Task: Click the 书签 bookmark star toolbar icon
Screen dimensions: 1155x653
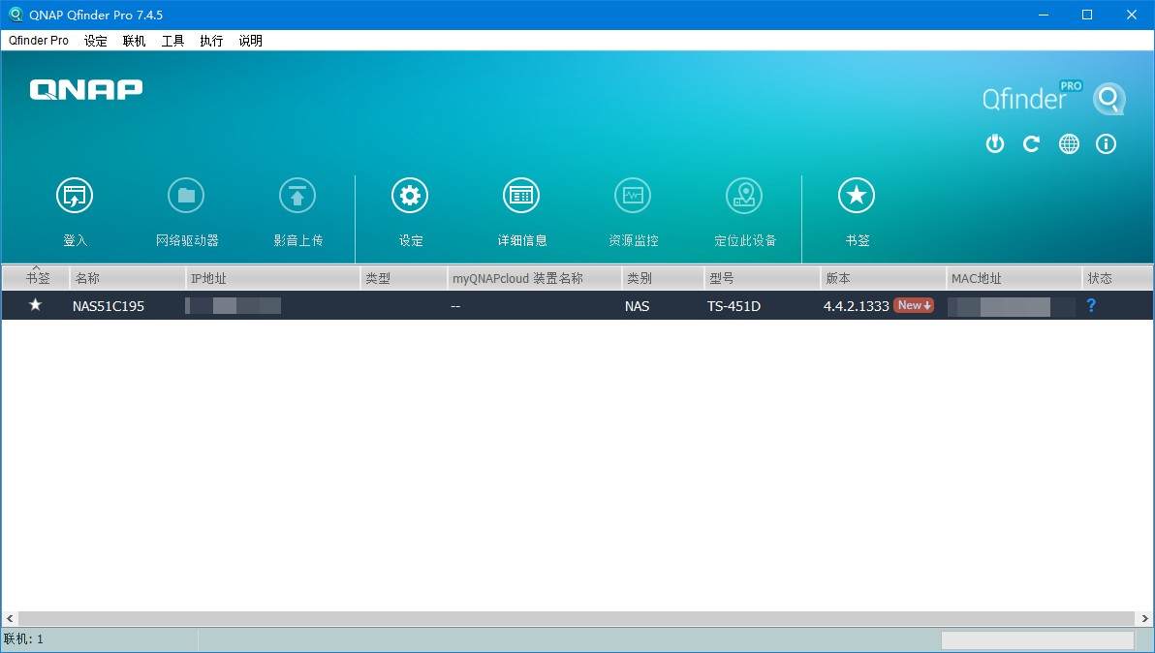Action: point(857,196)
